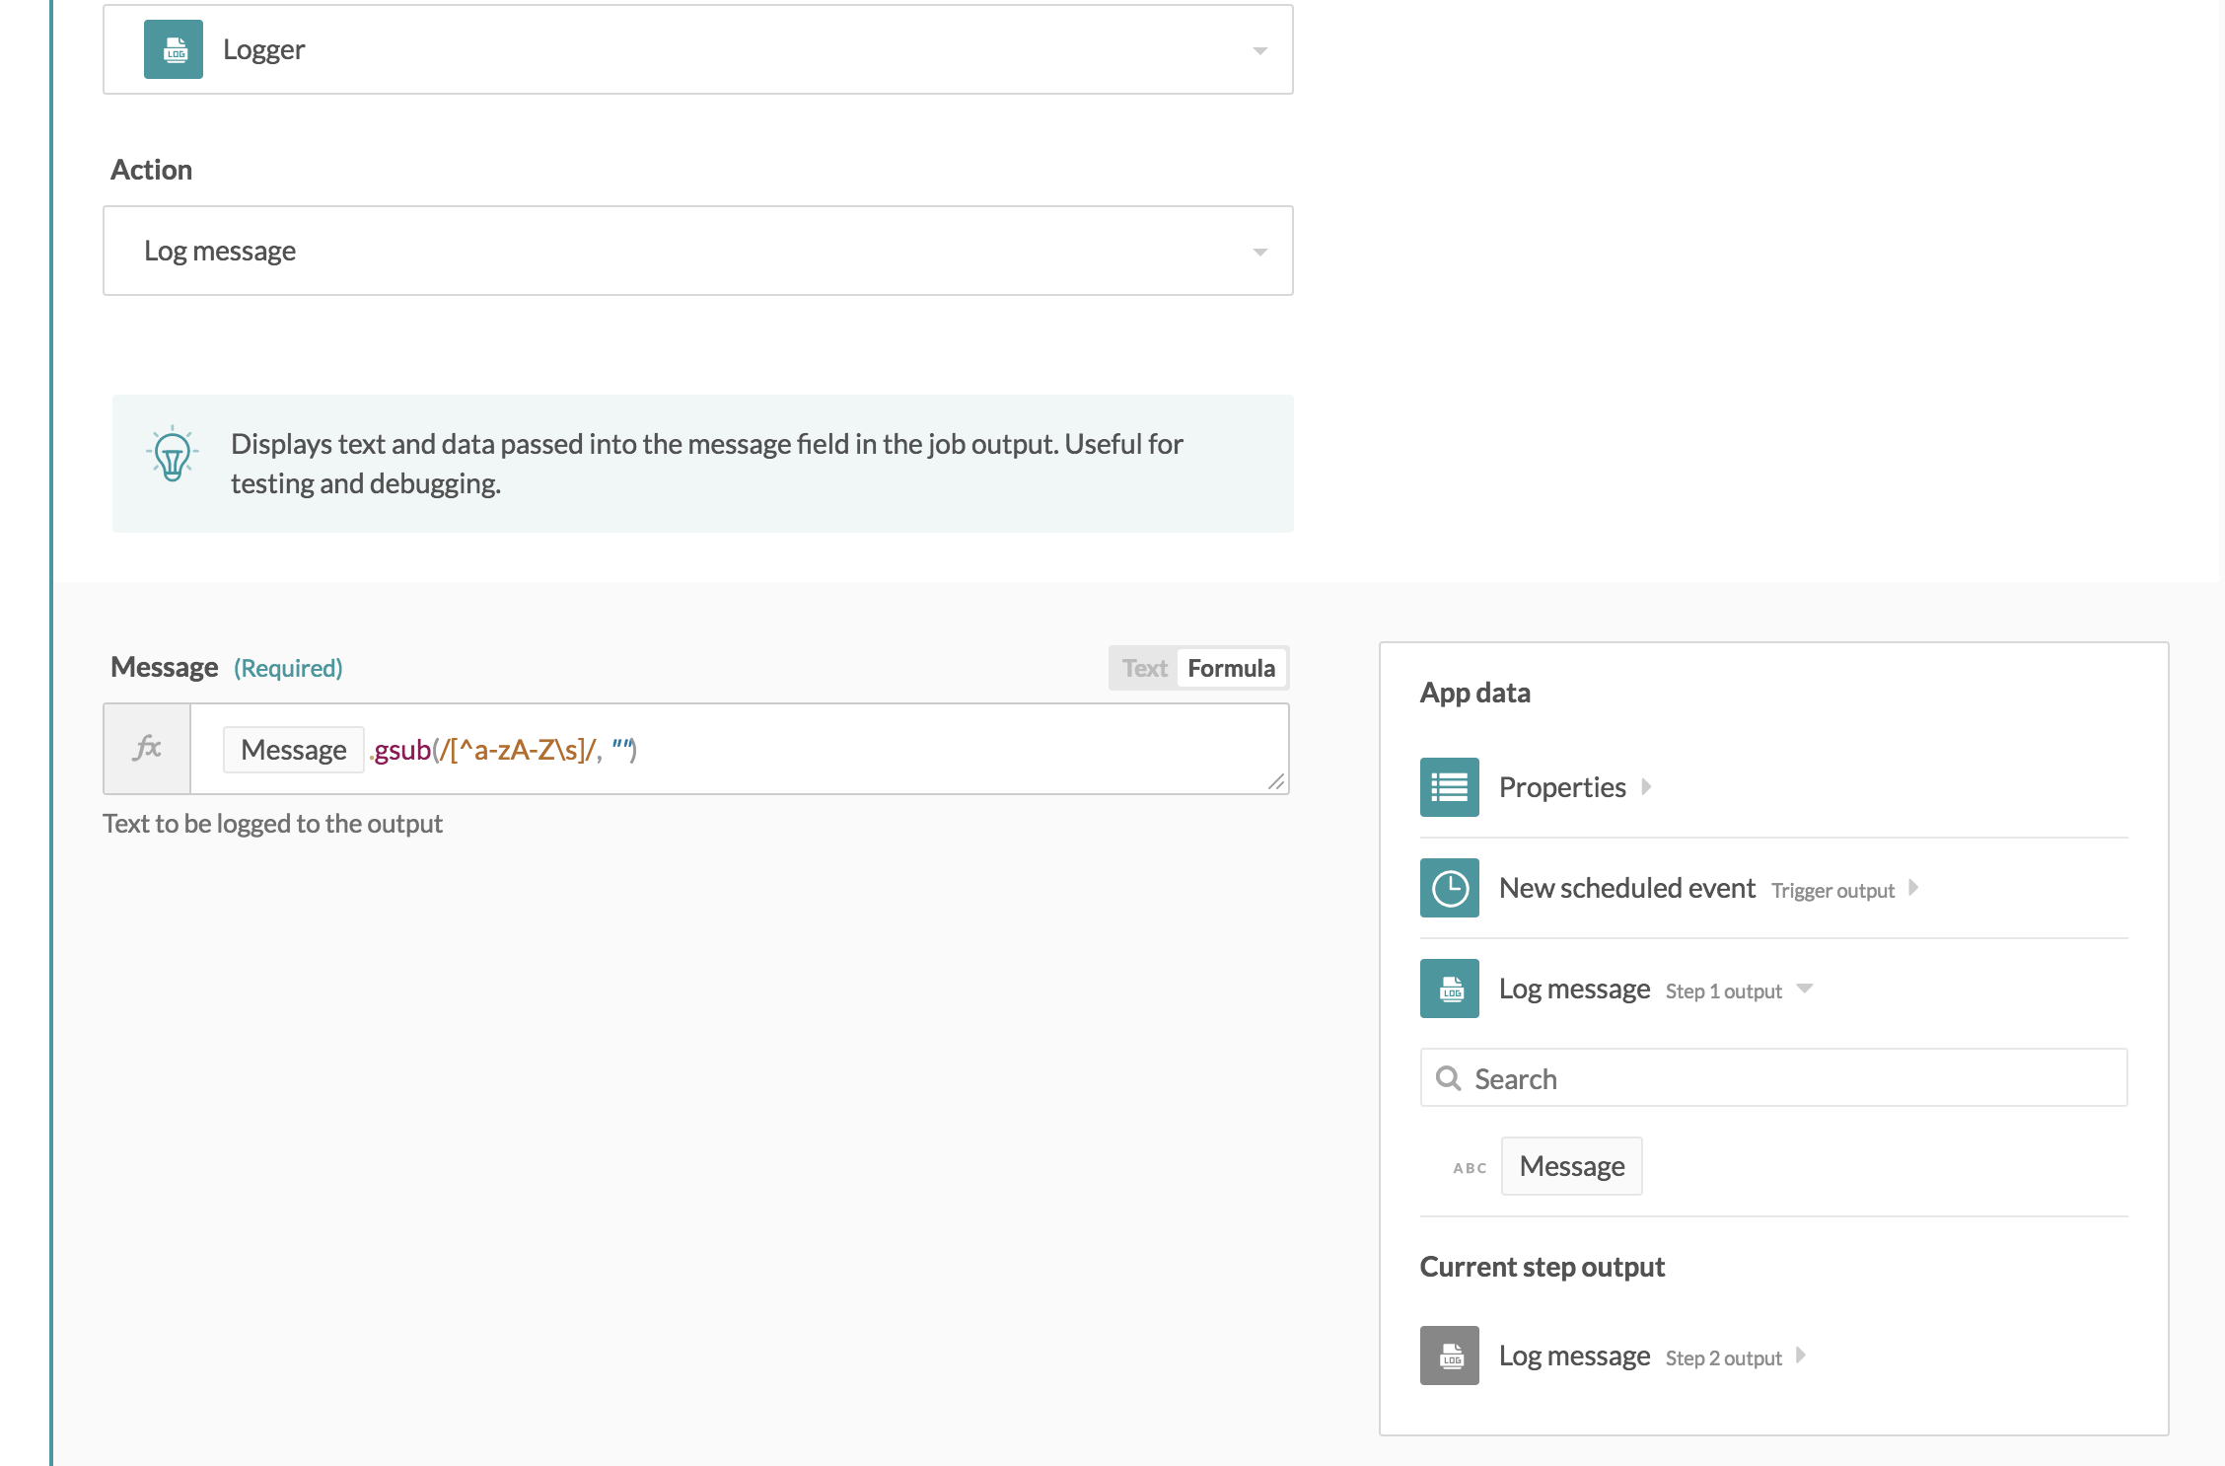This screenshot has height=1466, width=2225.
Task: Select the Formula tab on Message field
Action: tap(1231, 668)
